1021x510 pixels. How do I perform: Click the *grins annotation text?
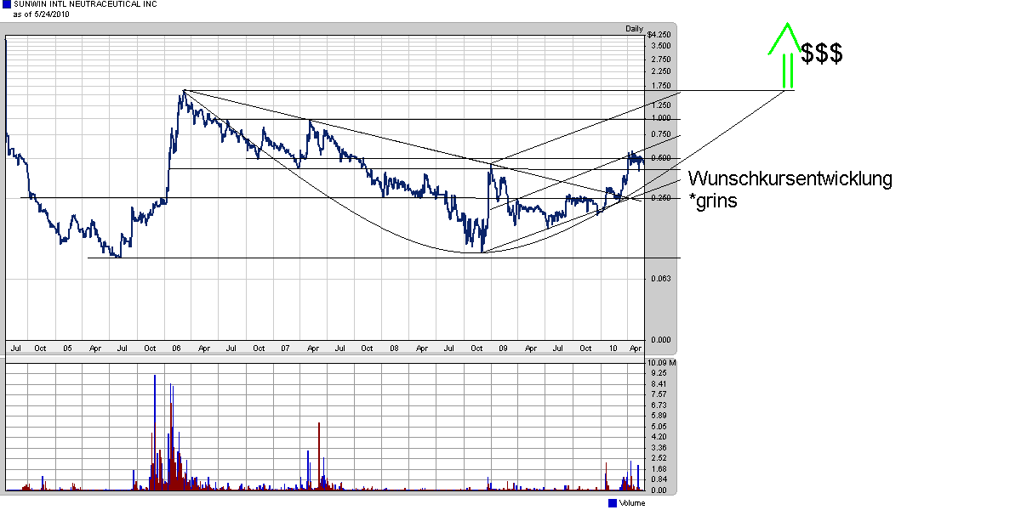(713, 201)
